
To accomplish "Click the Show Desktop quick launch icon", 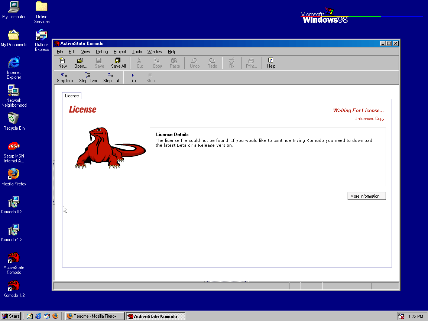I will click(29, 316).
